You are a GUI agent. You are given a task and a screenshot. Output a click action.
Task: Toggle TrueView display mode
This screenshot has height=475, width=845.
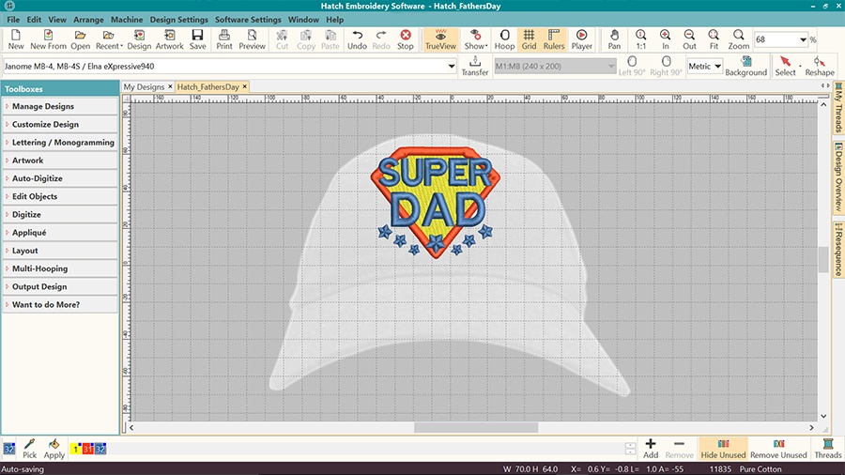click(x=440, y=38)
